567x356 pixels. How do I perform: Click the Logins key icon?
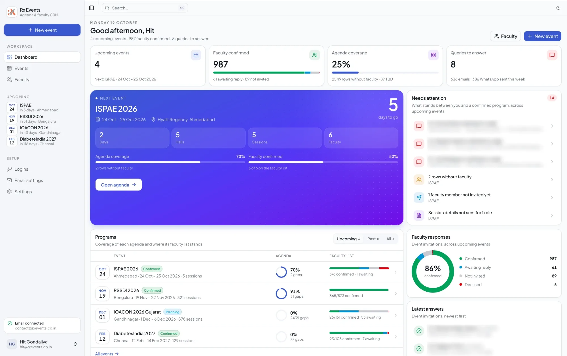pyautogui.click(x=9, y=169)
